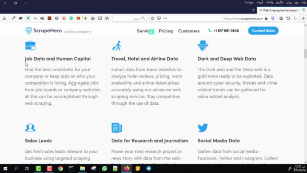This screenshot has height=173, width=307.
Task: Open the Library bookshelf icon
Action: [107, 18]
